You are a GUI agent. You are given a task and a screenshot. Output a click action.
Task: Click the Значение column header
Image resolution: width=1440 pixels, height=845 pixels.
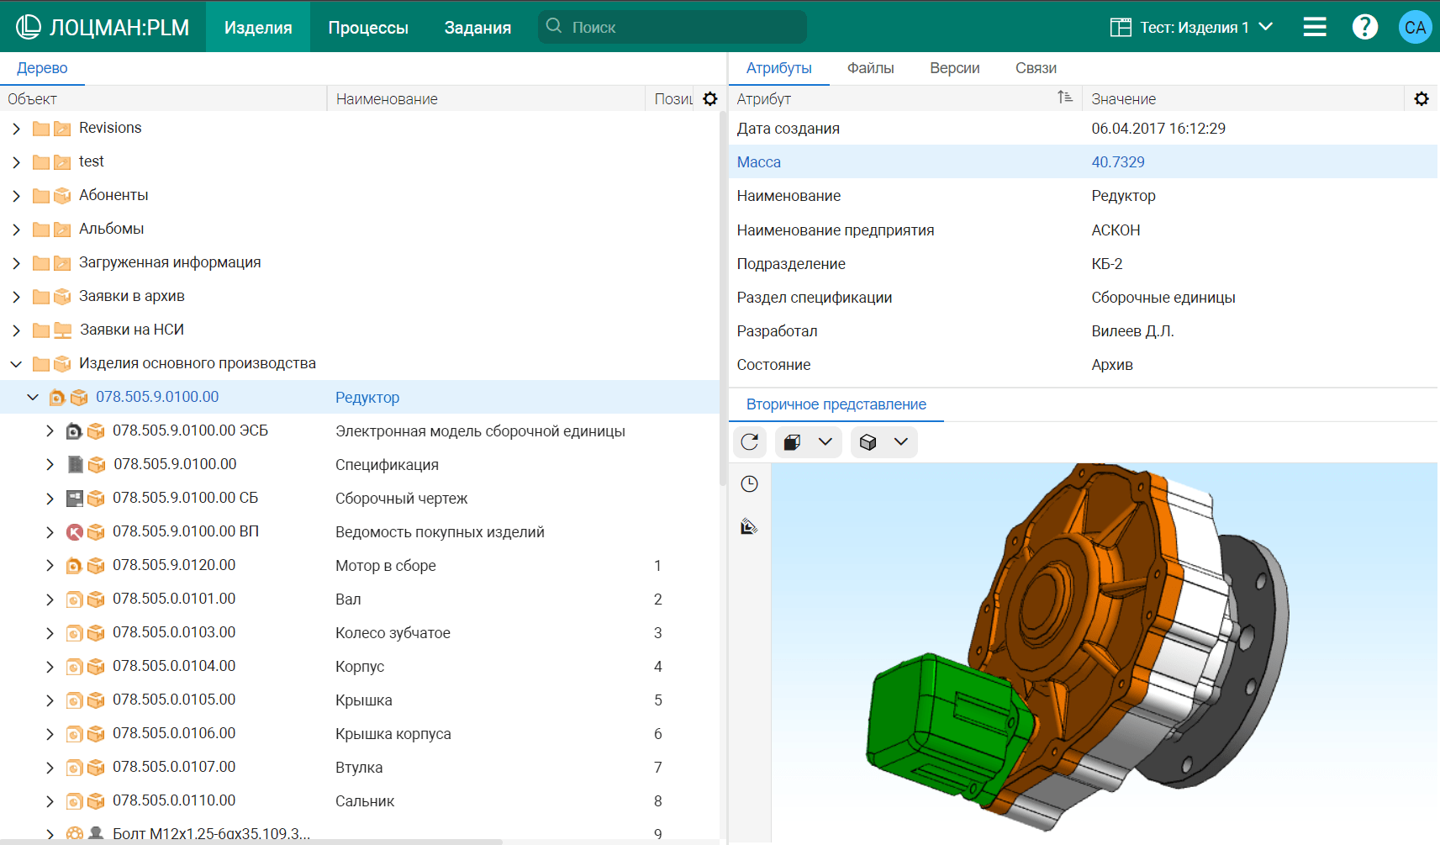pos(1242,98)
